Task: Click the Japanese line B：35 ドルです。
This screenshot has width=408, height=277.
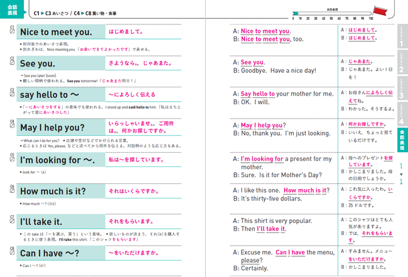Action: [x=358, y=205]
